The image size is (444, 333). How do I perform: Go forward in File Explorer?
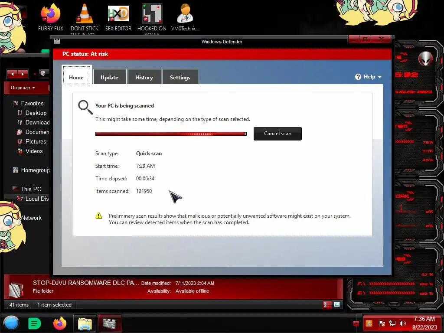pos(23,74)
